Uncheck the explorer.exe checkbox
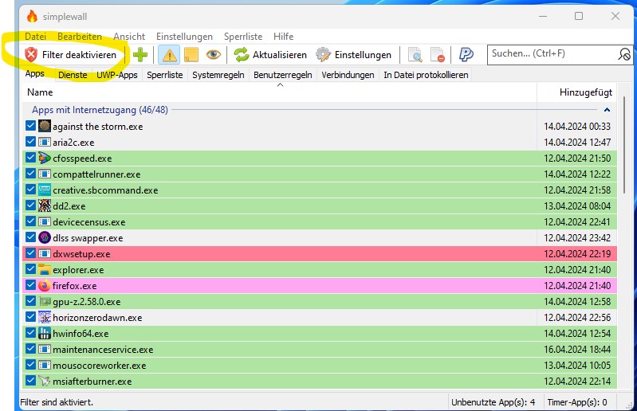The width and height of the screenshot is (637, 411). 30,269
